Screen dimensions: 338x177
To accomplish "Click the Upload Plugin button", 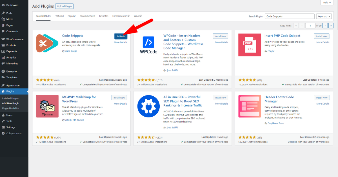I will click(65, 6).
